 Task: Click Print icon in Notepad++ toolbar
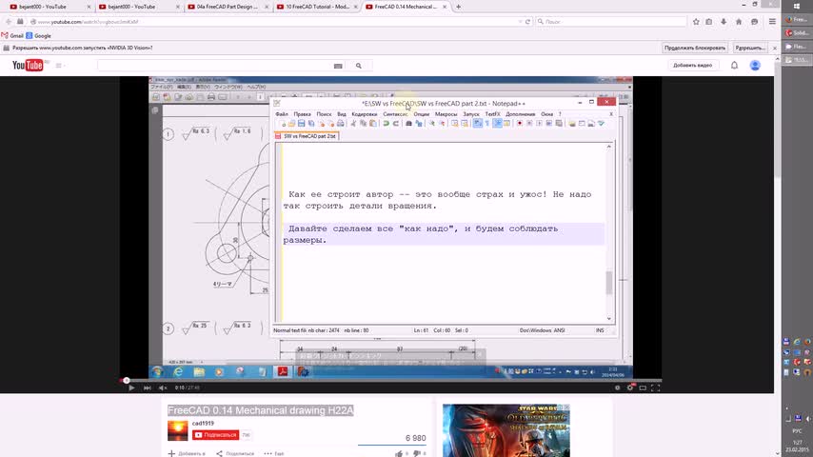point(341,124)
